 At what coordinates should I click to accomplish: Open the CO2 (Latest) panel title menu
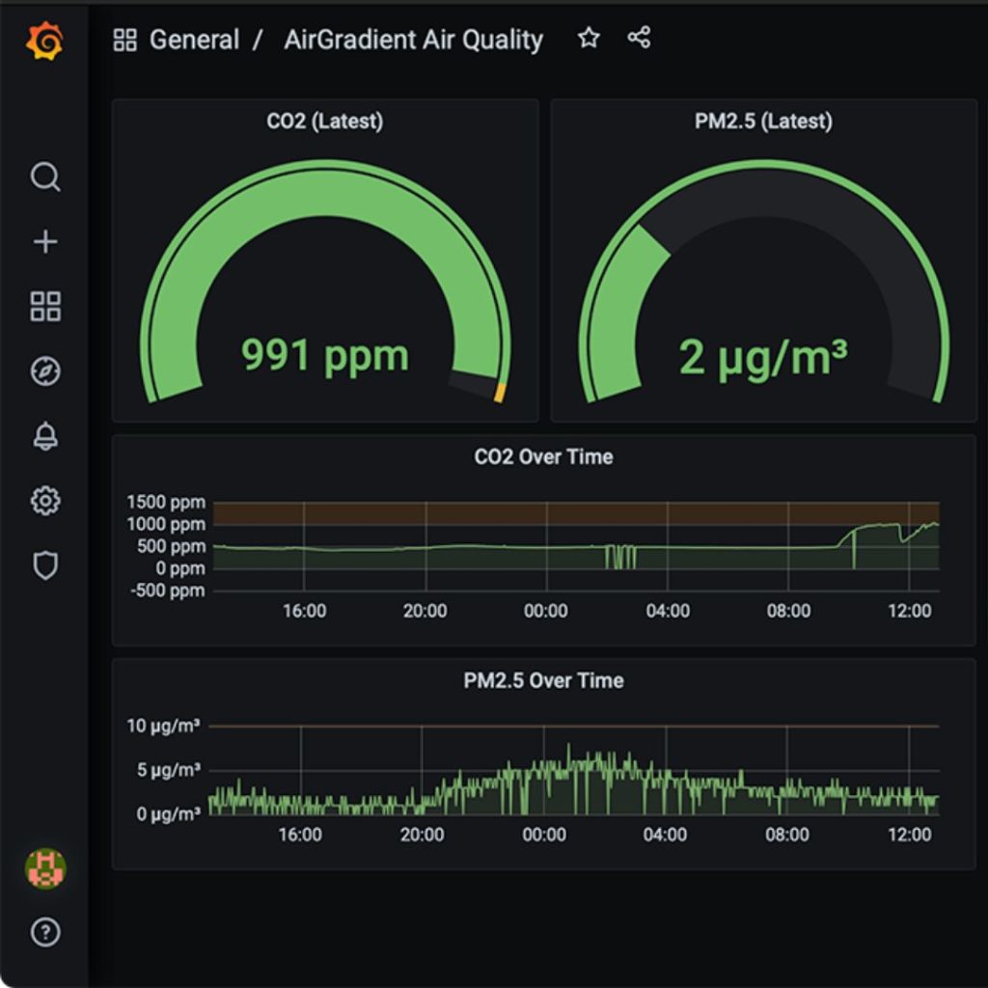[325, 122]
